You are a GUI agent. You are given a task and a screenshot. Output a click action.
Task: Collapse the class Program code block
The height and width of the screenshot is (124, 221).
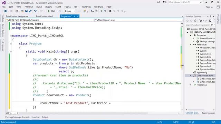click(x=11, y=44)
